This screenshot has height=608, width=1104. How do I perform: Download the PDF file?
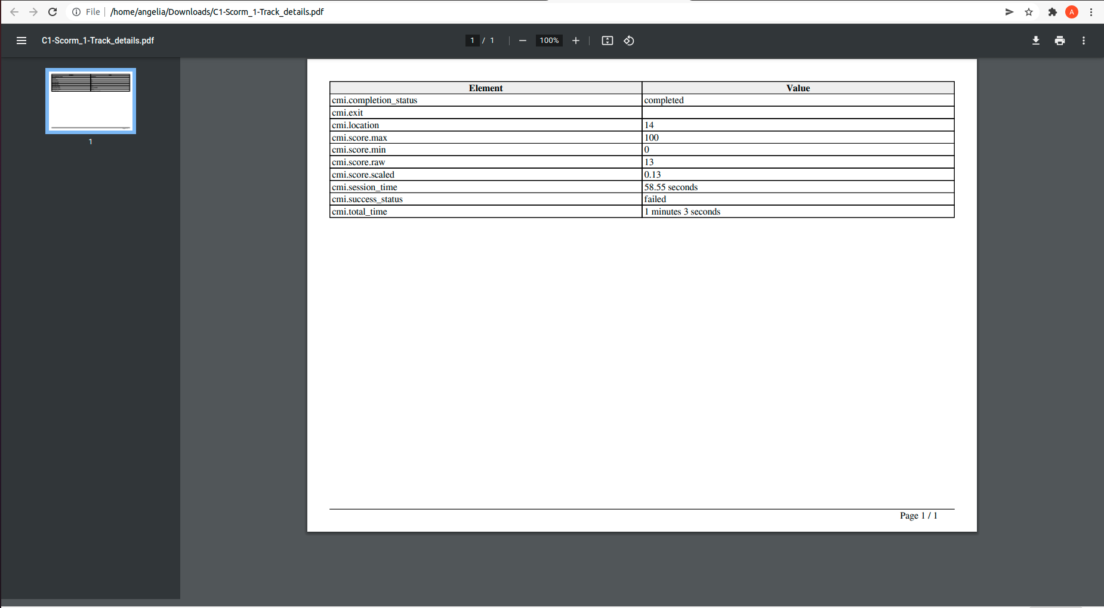pos(1036,41)
